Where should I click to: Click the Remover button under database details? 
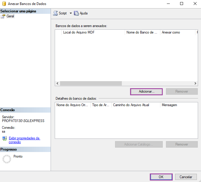(182, 144)
